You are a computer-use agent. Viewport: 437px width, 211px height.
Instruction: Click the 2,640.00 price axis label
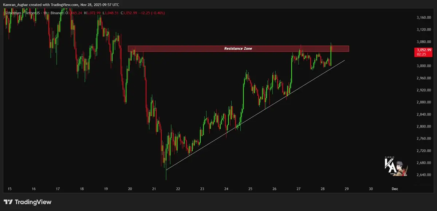(423, 175)
